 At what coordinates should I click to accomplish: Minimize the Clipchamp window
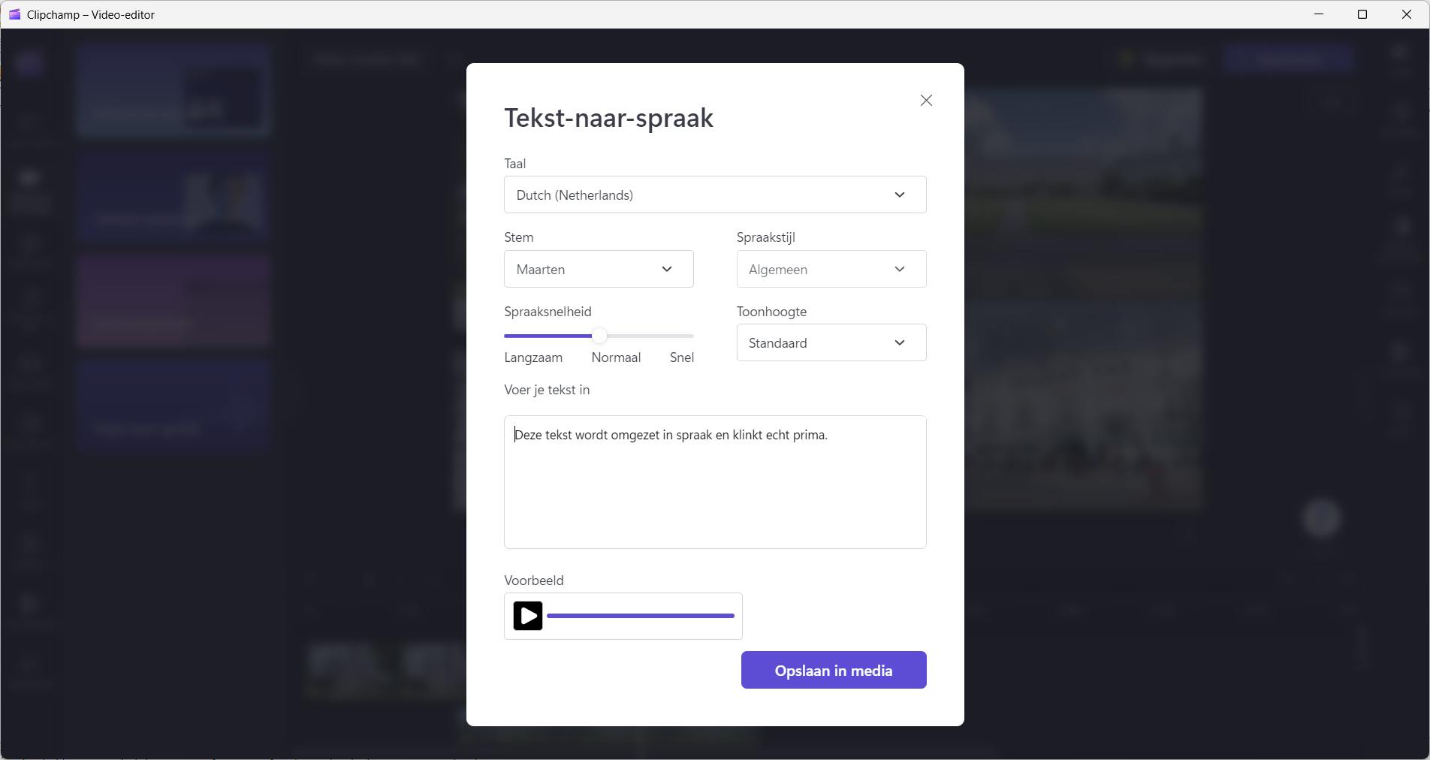(x=1319, y=14)
